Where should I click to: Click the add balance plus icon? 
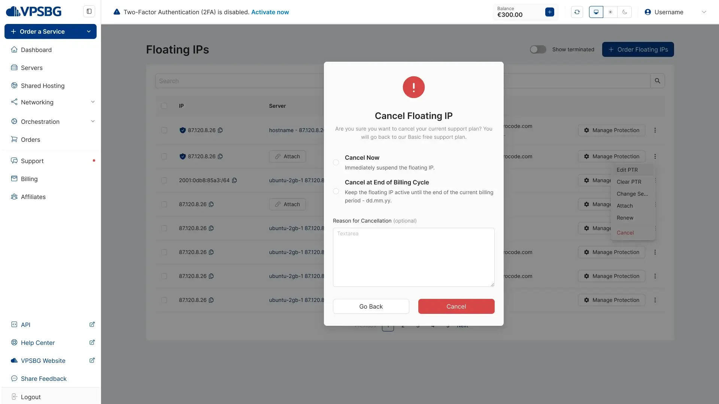[550, 12]
